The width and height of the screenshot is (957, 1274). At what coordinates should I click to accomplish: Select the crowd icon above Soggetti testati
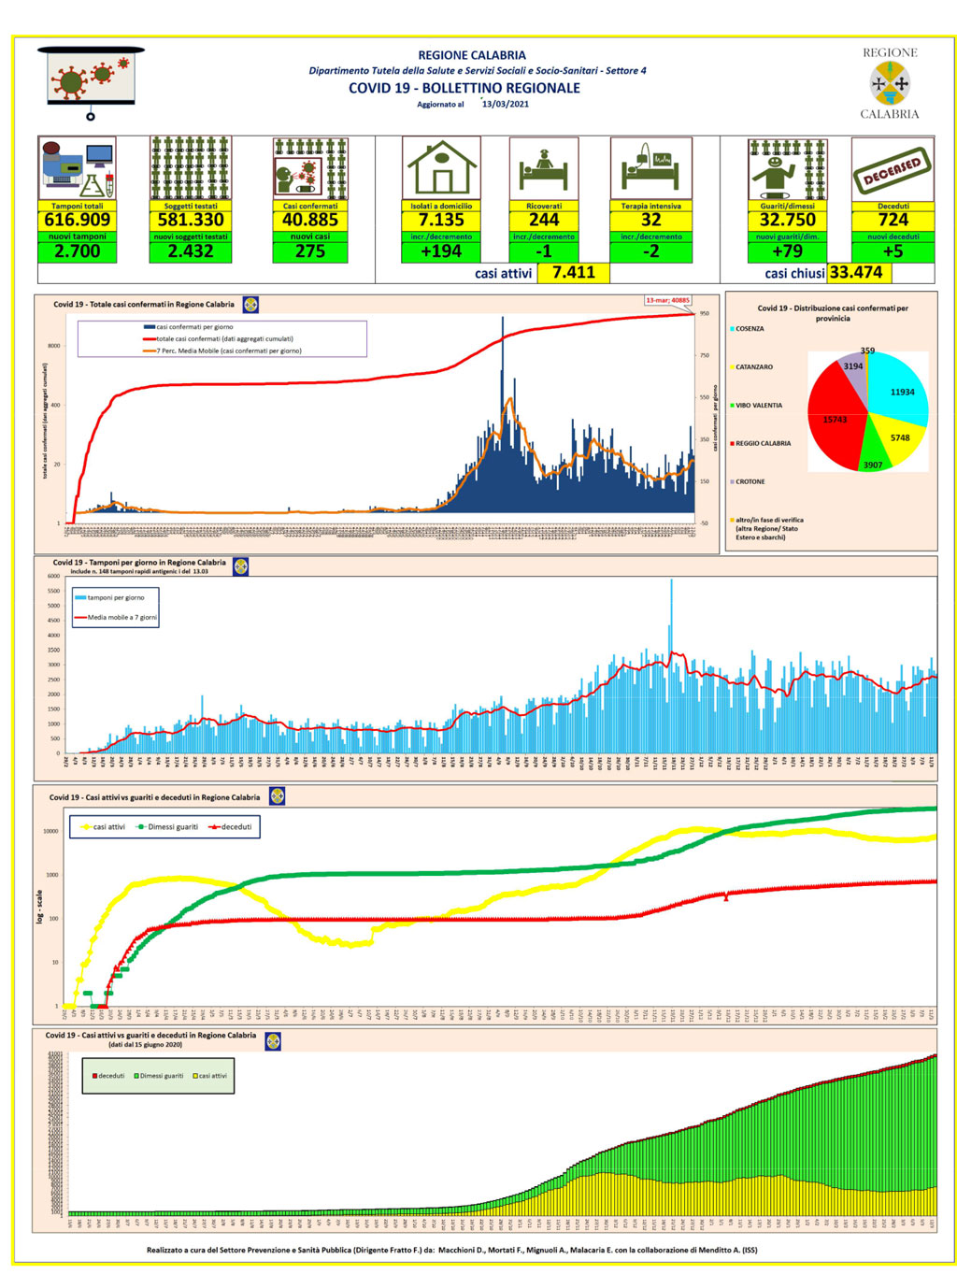point(191,168)
